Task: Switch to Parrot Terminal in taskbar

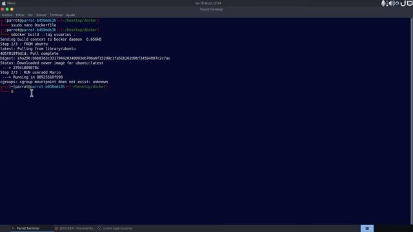Action: point(32,228)
